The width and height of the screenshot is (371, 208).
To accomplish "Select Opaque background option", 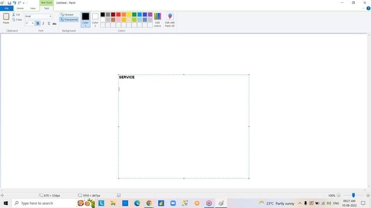I will (67, 14).
